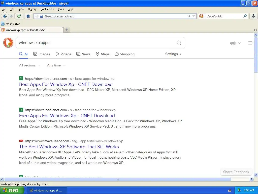Open the Edit menu
Screen dimensions: 258x194
click(12, 9)
